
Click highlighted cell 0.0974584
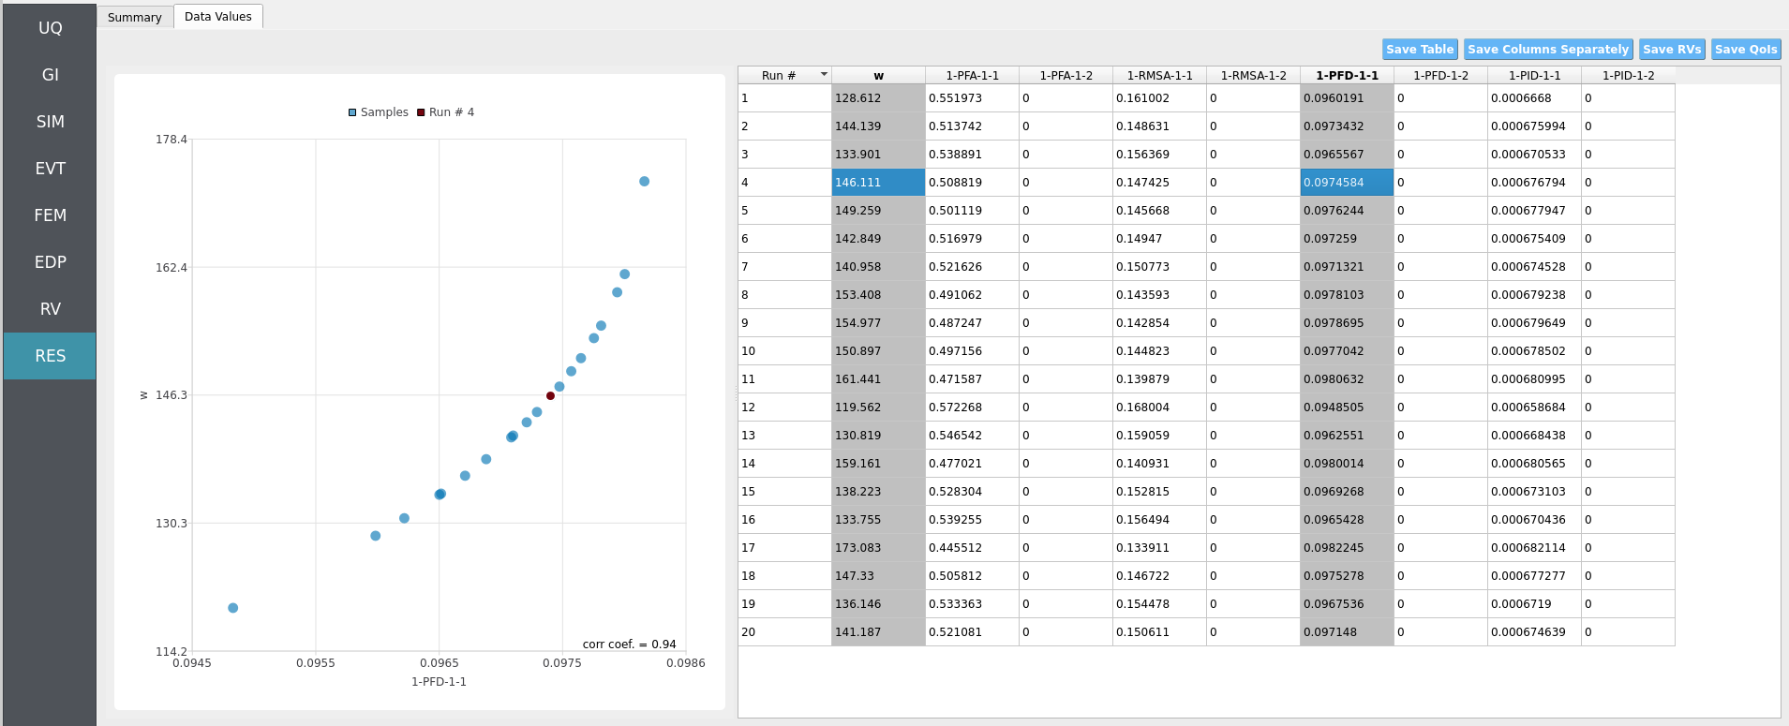click(x=1347, y=183)
